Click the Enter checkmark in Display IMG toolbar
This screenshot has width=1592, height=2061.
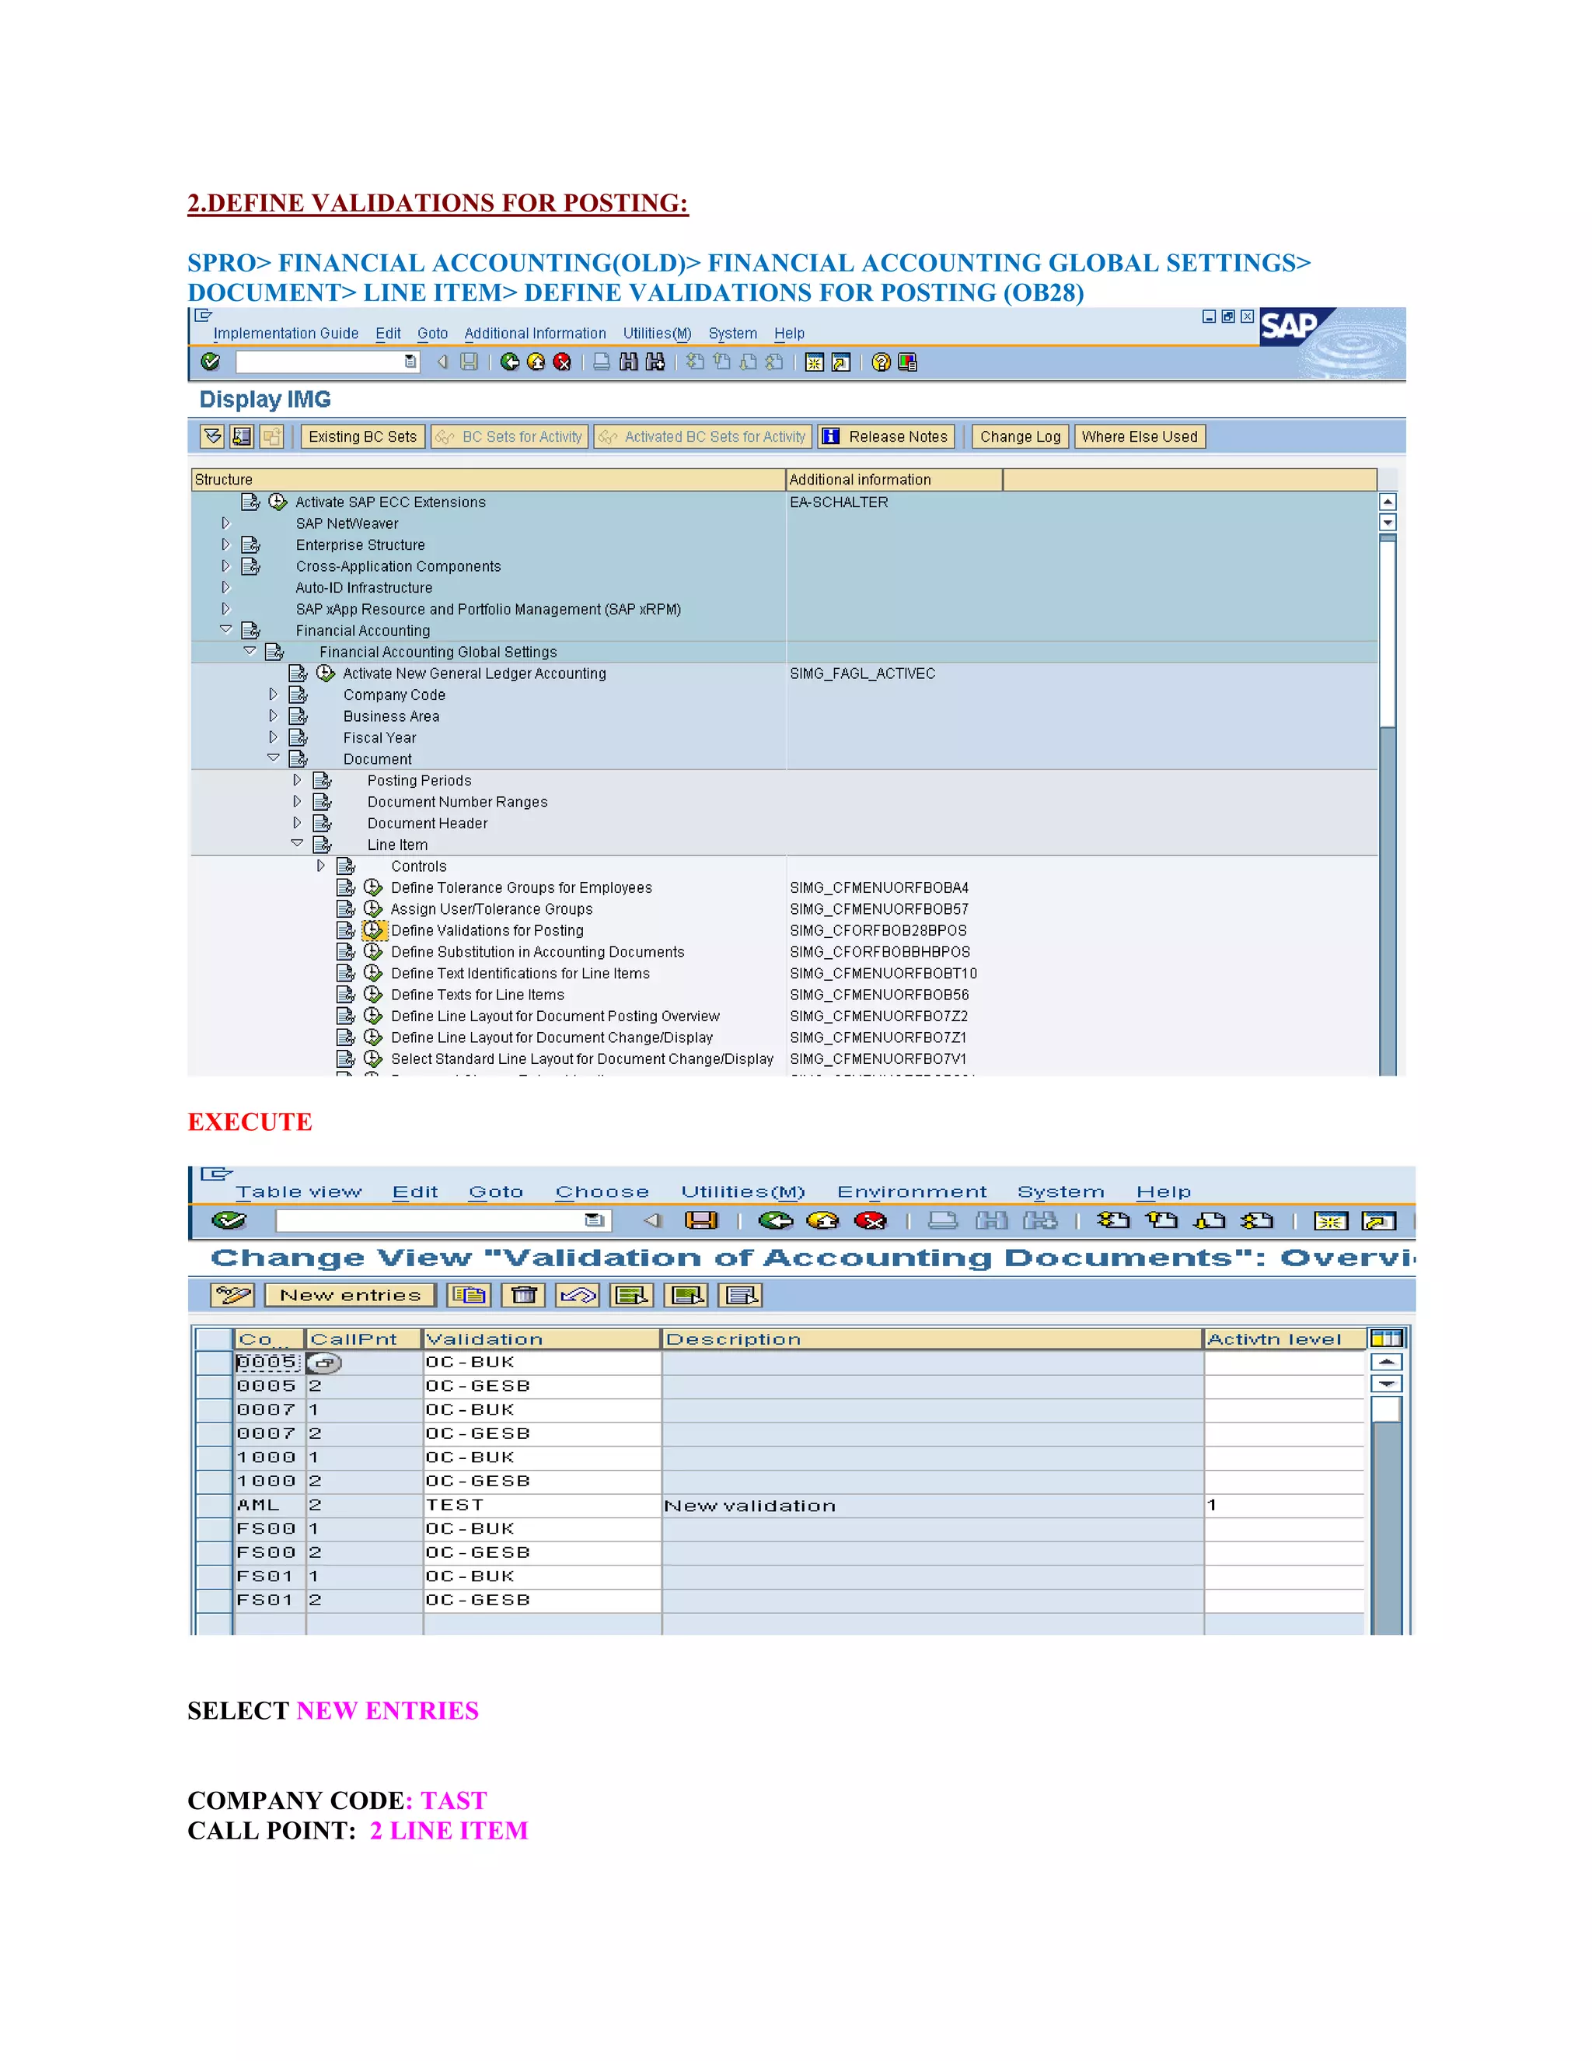(x=211, y=362)
